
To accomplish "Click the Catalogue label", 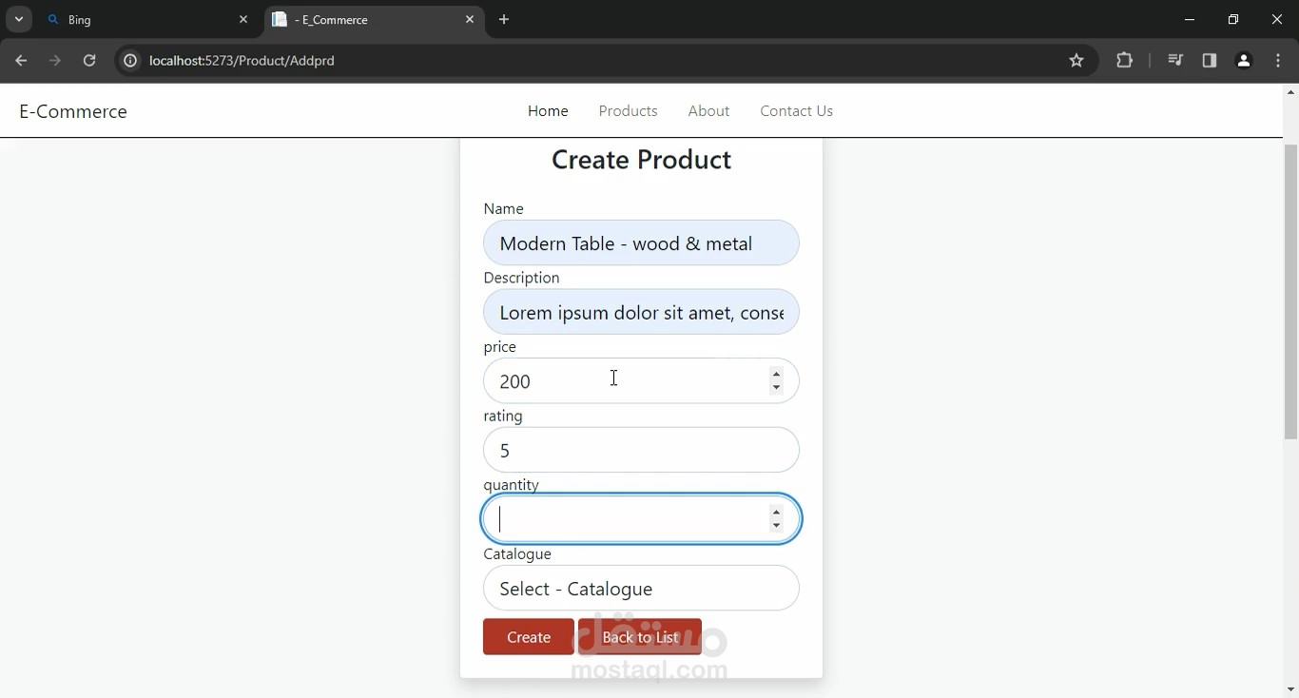I will click(x=517, y=554).
